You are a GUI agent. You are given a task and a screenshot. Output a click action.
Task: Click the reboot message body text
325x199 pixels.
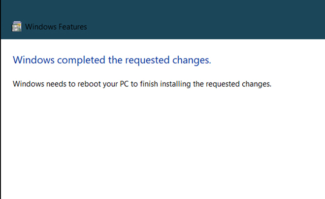142,84
